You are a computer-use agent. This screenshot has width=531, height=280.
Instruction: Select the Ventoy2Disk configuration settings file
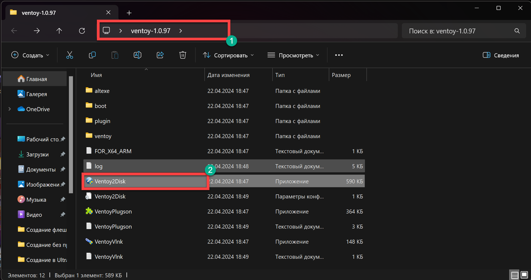coord(224,196)
